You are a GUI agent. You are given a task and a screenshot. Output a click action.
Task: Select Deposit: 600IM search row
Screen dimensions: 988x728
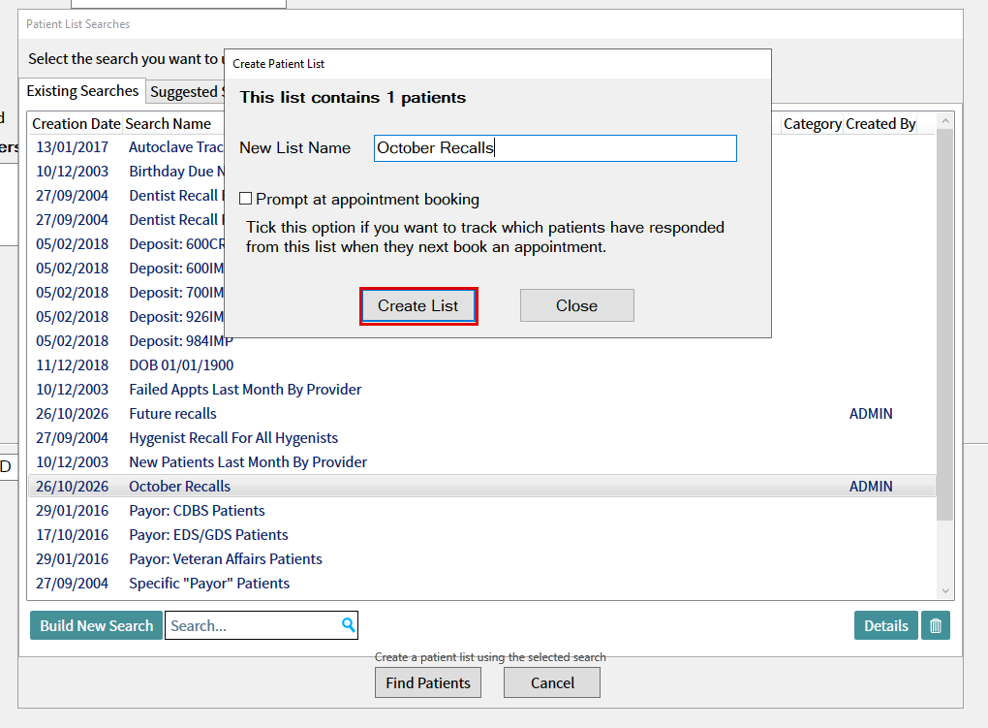(x=127, y=269)
